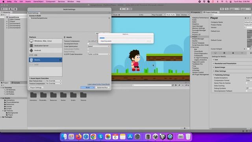Select the Android tab icon in Player settings
This screenshot has height=142, width=252.
coord(233,53)
